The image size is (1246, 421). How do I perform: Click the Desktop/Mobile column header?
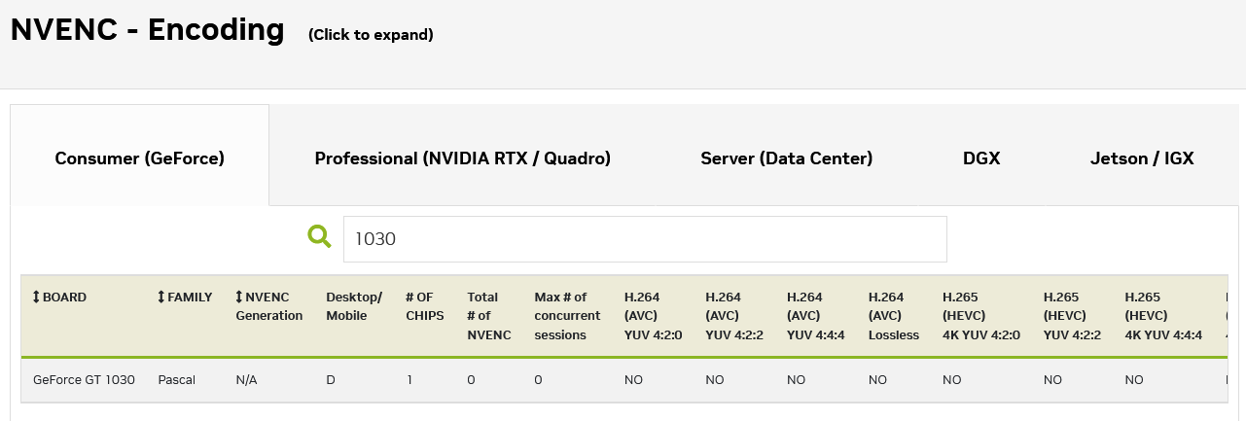click(x=354, y=306)
